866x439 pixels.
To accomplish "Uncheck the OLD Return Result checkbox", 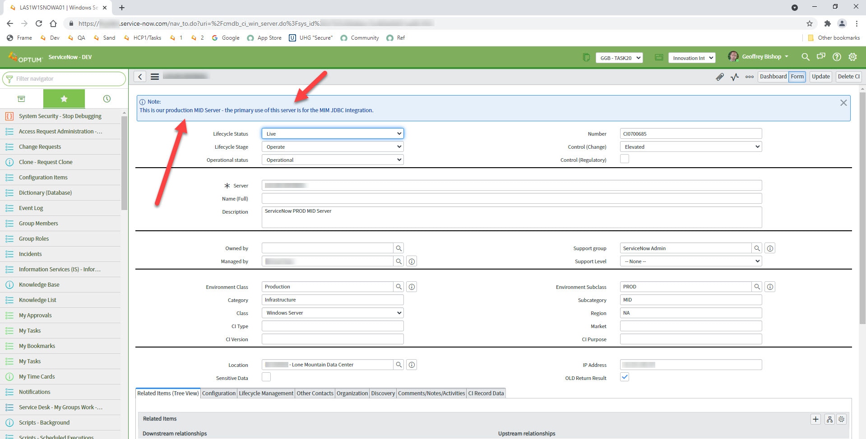I will (625, 377).
